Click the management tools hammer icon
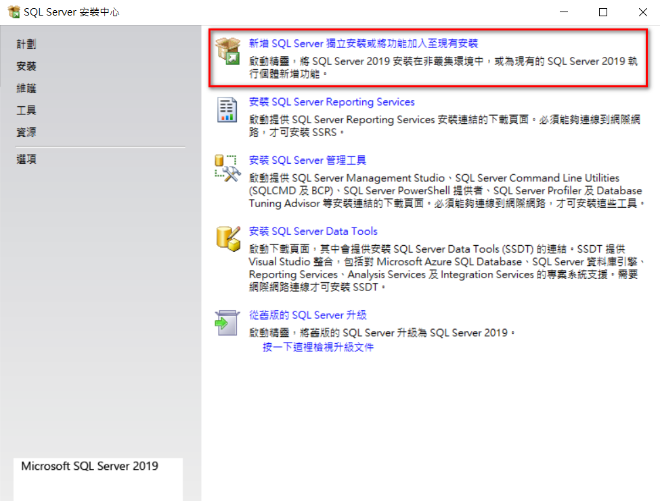Screen dimensions: 660x501 click(227, 169)
